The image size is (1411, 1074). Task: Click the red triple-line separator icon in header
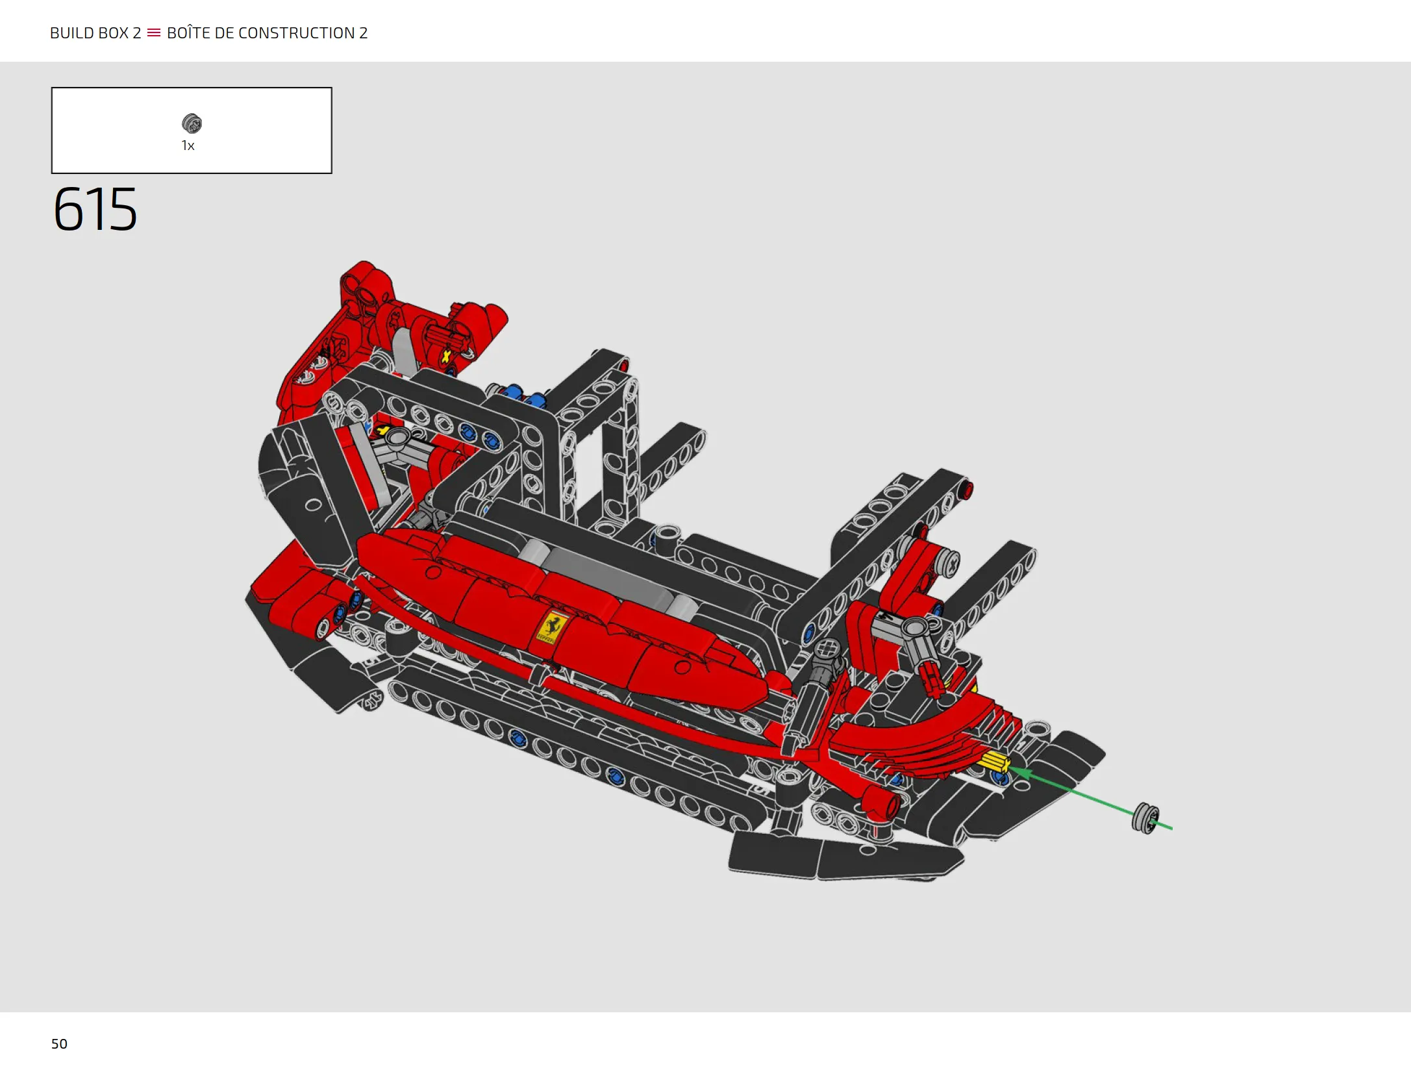pyautogui.click(x=154, y=33)
